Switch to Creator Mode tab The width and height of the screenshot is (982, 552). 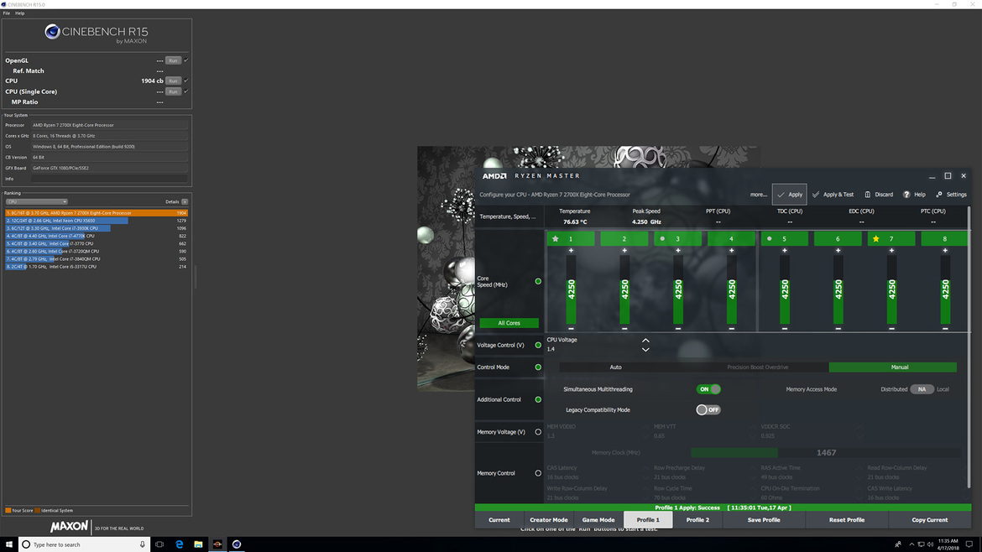[549, 520]
